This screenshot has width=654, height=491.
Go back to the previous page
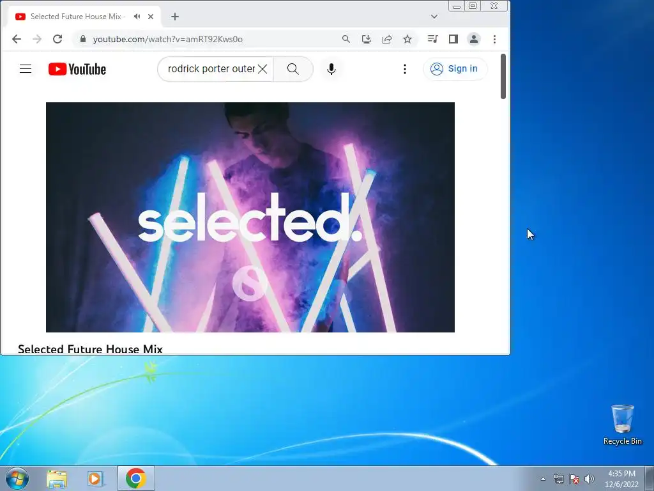click(16, 39)
